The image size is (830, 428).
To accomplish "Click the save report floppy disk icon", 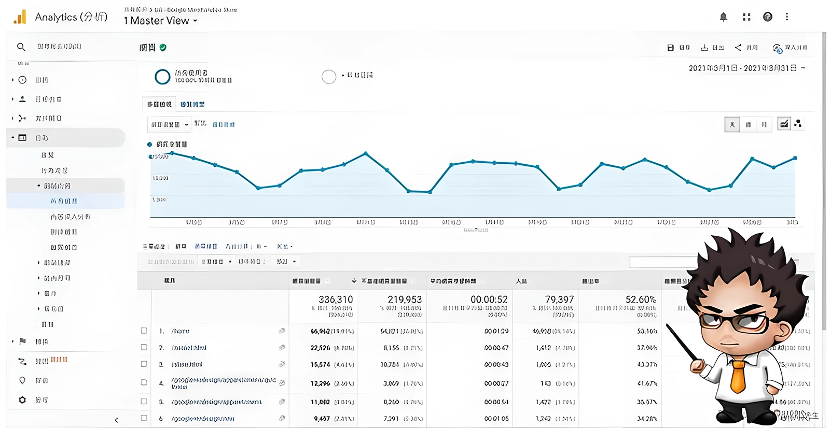I will [670, 48].
